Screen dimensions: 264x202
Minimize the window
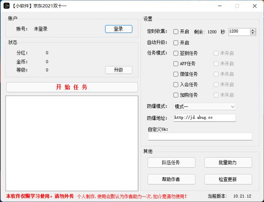pyautogui.click(x=220, y=6)
